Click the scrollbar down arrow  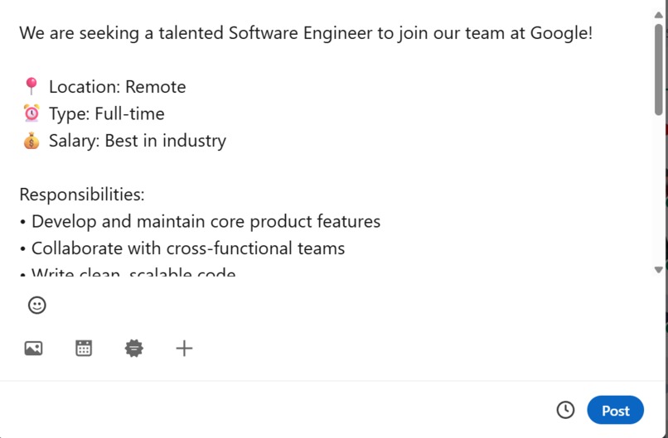pos(659,270)
